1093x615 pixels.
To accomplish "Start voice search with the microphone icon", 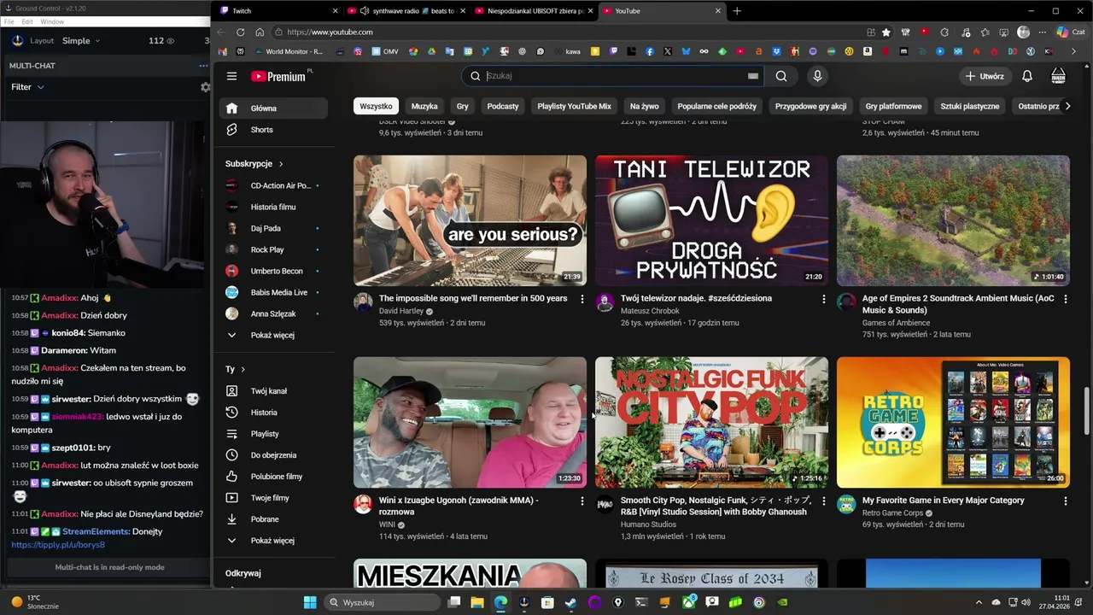I will pos(817,76).
